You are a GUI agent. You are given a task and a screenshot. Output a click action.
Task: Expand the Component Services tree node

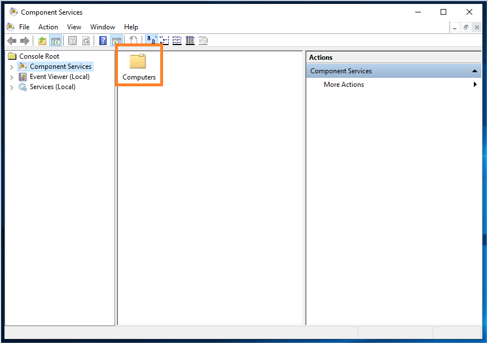[x=11, y=67]
